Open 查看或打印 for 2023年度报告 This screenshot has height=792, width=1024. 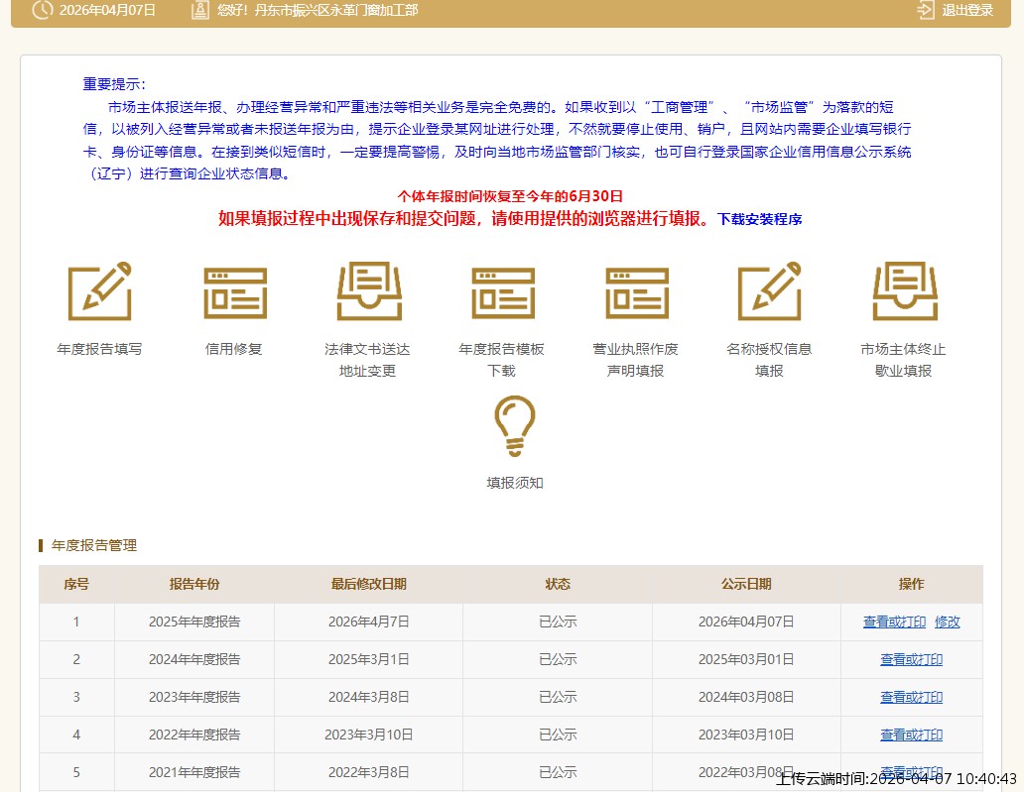click(x=911, y=698)
